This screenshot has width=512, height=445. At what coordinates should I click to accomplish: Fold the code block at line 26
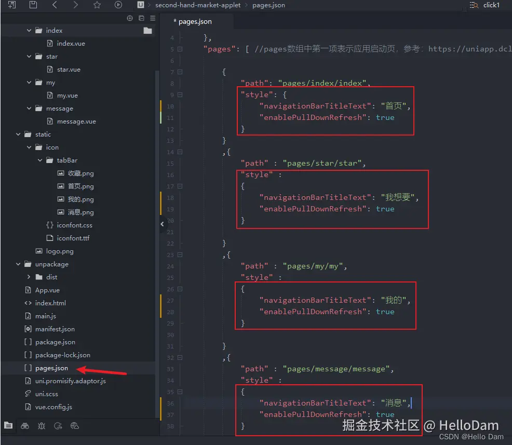pyautogui.click(x=180, y=289)
